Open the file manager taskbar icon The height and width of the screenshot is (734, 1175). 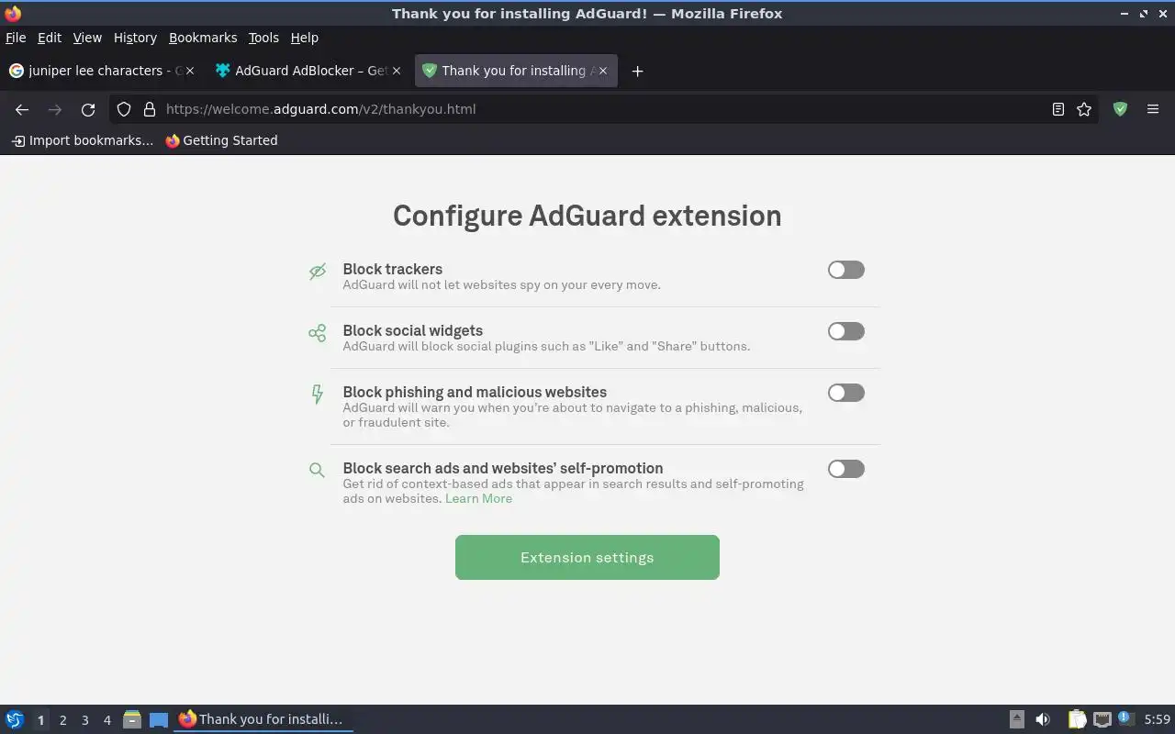pos(132,719)
